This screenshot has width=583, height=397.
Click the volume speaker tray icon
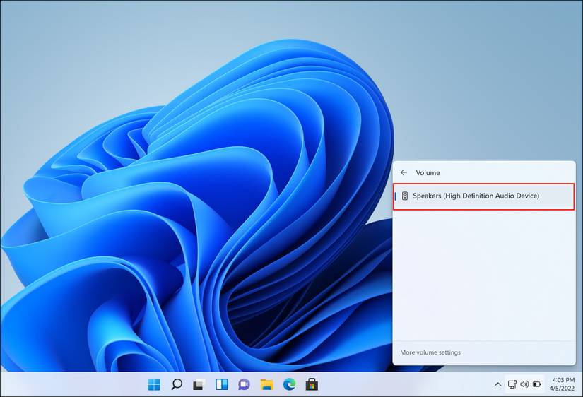524,384
